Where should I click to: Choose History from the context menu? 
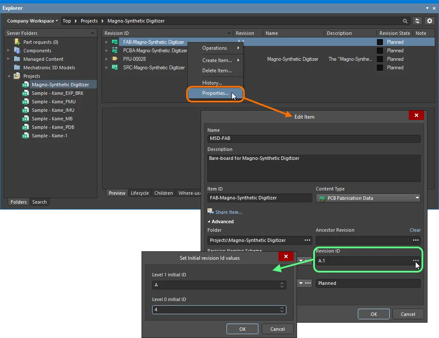215,83
